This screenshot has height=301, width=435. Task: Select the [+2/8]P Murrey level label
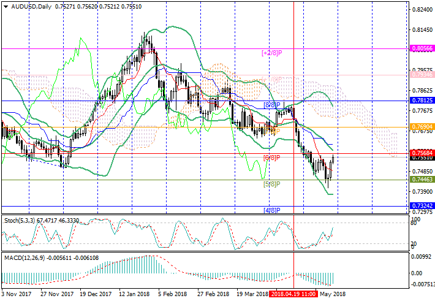tap(271, 53)
